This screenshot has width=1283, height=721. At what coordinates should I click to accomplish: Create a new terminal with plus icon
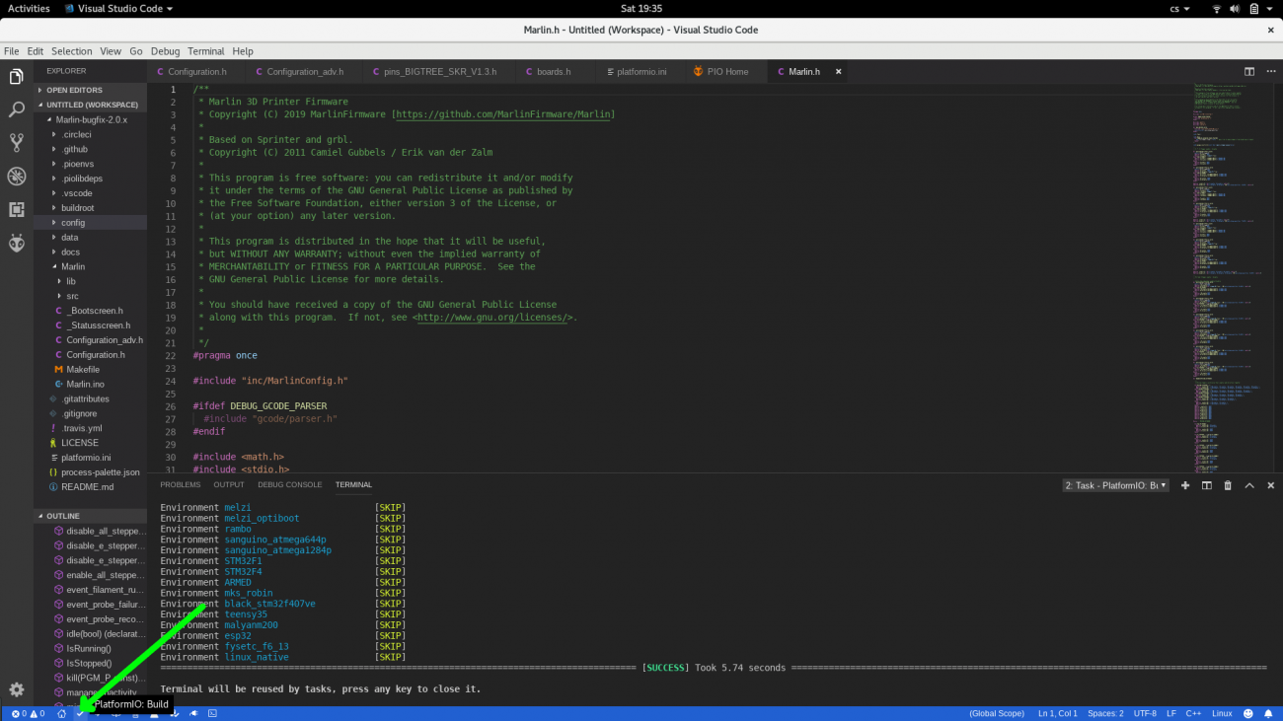(x=1185, y=485)
